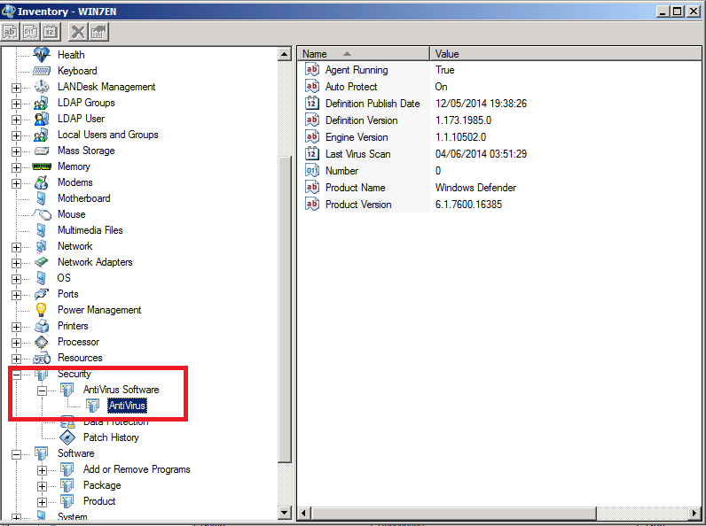Image resolution: width=706 pixels, height=526 pixels.
Task: Expand the LANDesk Management node
Action: [x=16, y=87]
